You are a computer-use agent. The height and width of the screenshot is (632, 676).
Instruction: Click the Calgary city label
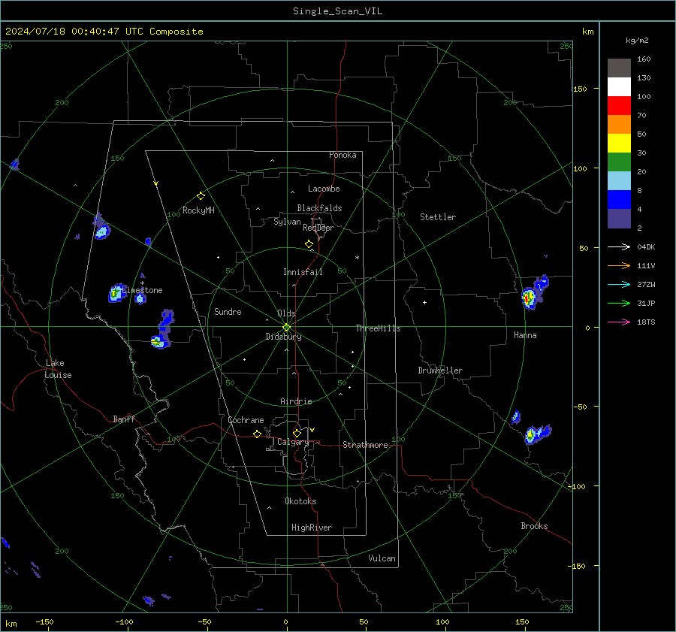pos(293,442)
